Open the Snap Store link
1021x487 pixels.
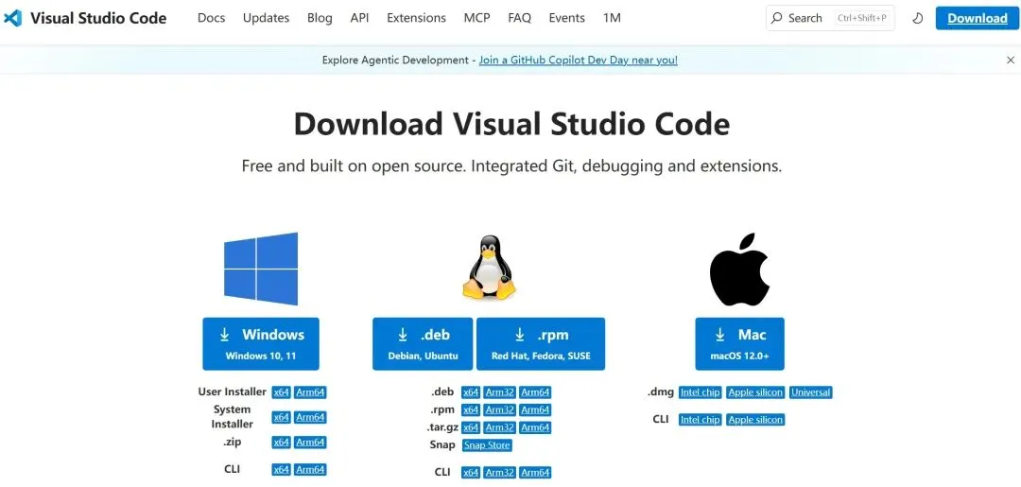(x=487, y=444)
